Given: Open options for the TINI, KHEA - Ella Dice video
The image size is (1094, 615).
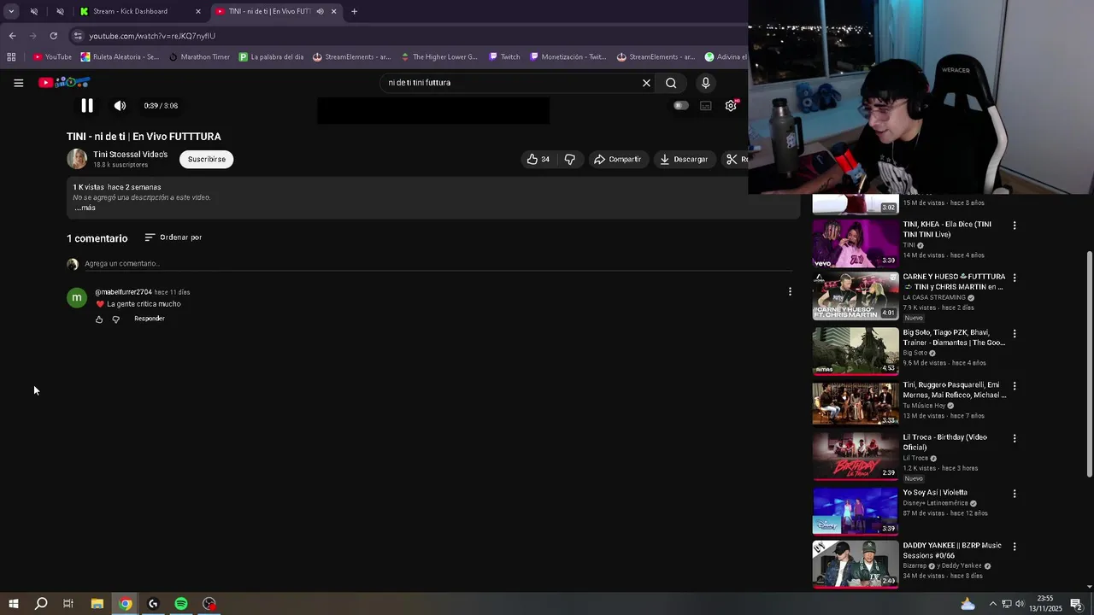Looking at the screenshot, I should (1015, 225).
